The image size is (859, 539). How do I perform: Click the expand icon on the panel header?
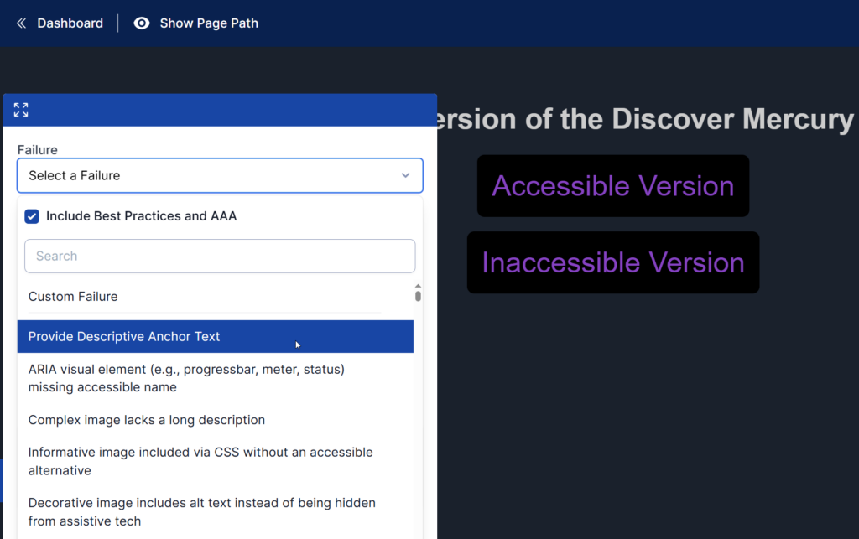coord(20,109)
